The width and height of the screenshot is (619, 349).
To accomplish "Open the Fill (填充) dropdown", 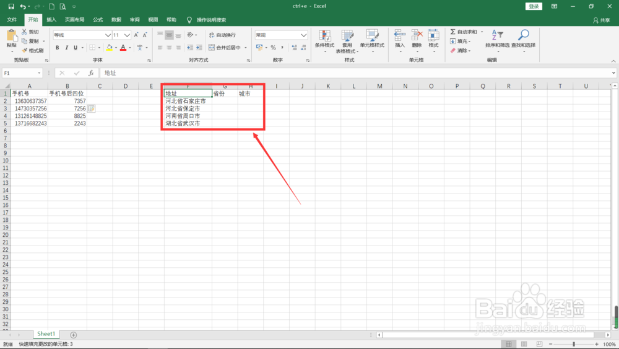I will click(x=461, y=41).
